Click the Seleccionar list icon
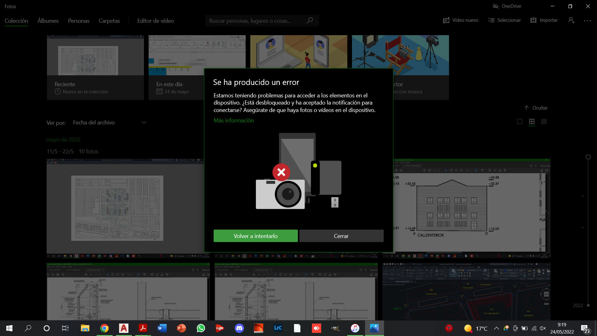597x336 pixels. (x=491, y=20)
